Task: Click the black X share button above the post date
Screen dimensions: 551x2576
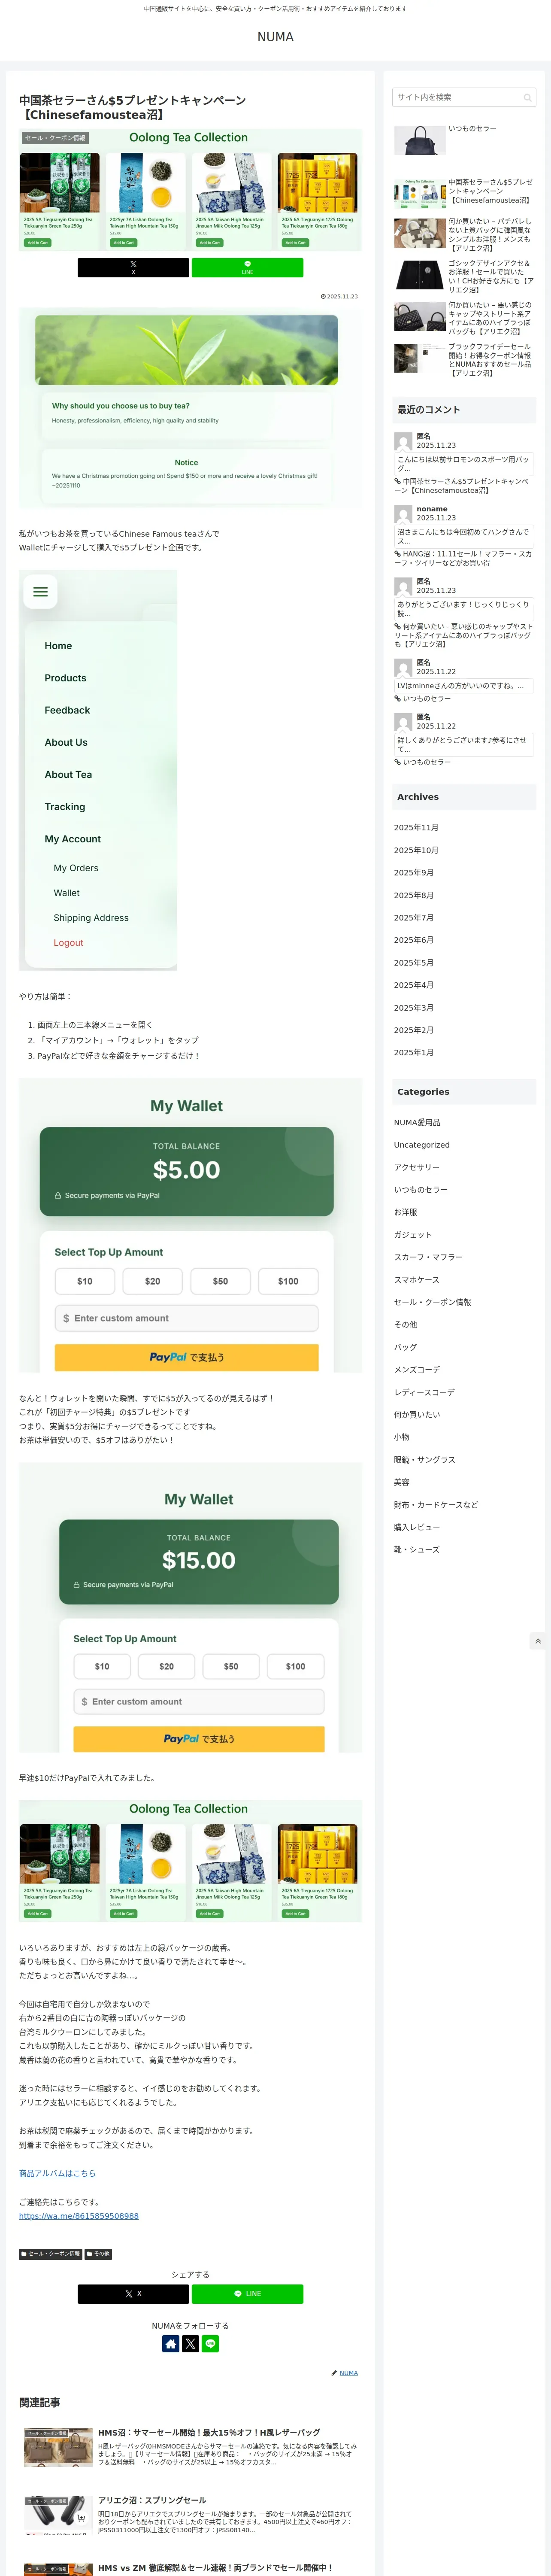Action: point(133,267)
